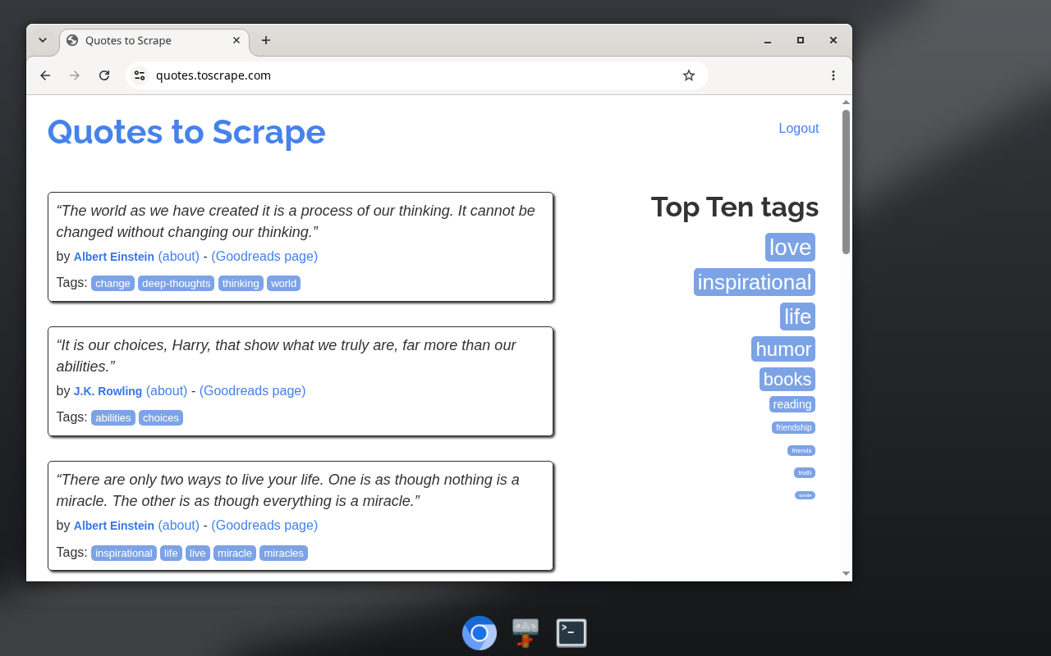The height and width of the screenshot is (656, 1051).
Task: Click the page's vertical scrollbar thumb
Action: pyautogui.click(x=846, y=182)
